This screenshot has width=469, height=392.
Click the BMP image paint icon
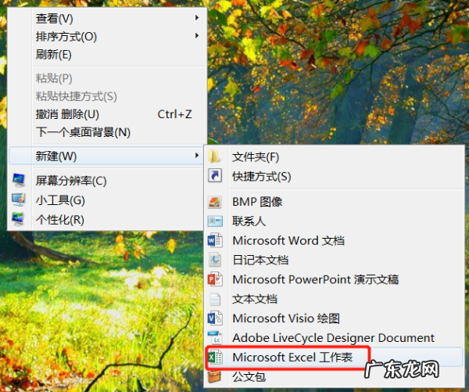click(x=215, y=202)
